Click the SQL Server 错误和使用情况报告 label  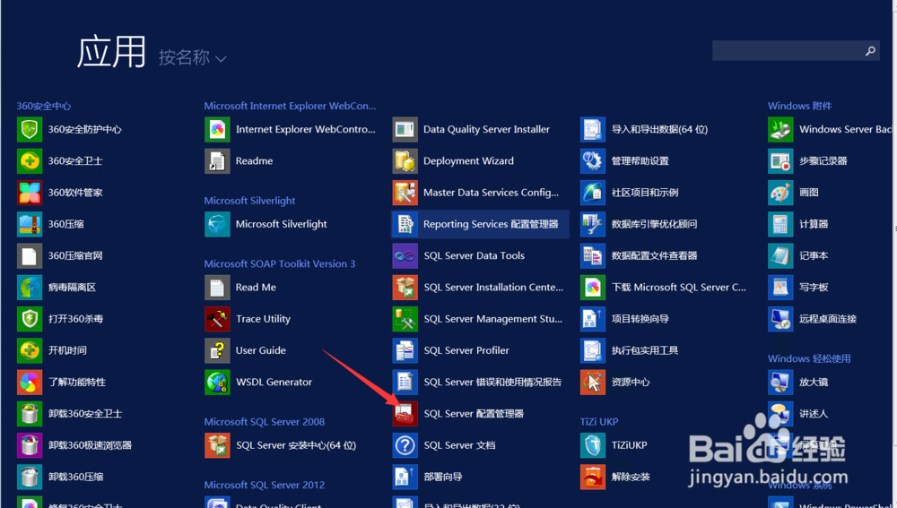coord(492,383)
